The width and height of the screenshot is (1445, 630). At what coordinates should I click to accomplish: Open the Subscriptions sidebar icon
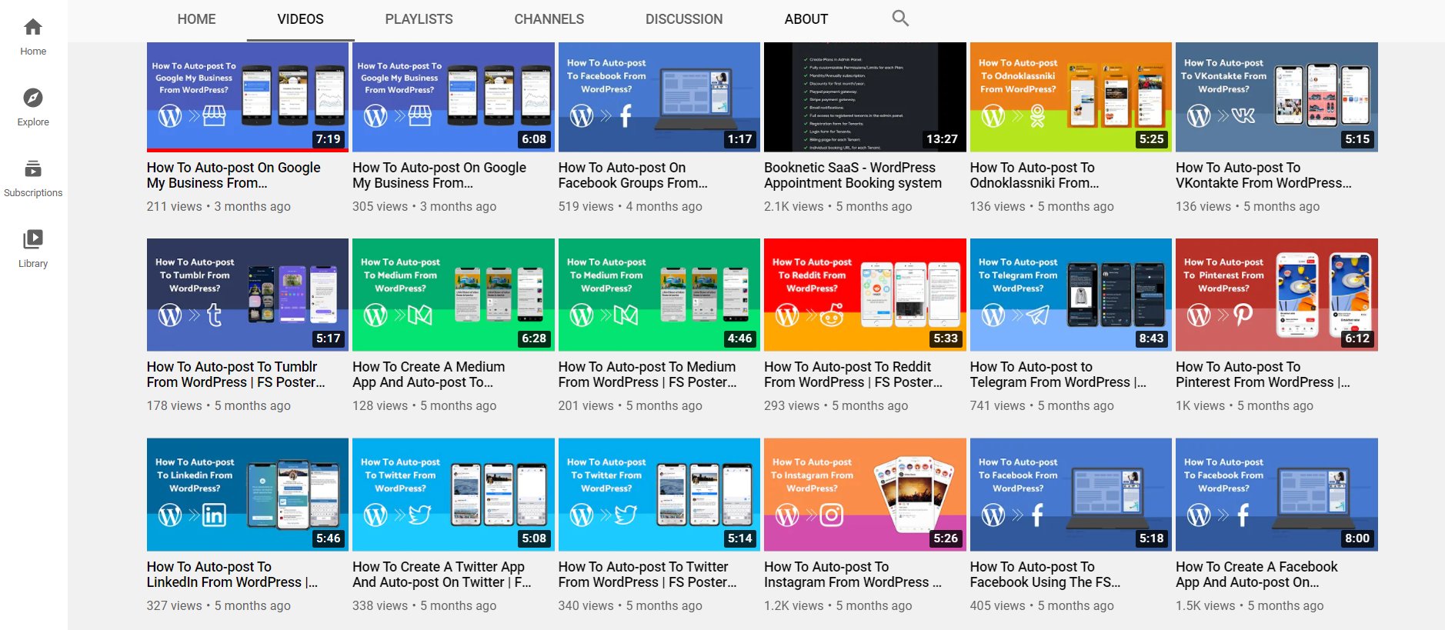33,168
